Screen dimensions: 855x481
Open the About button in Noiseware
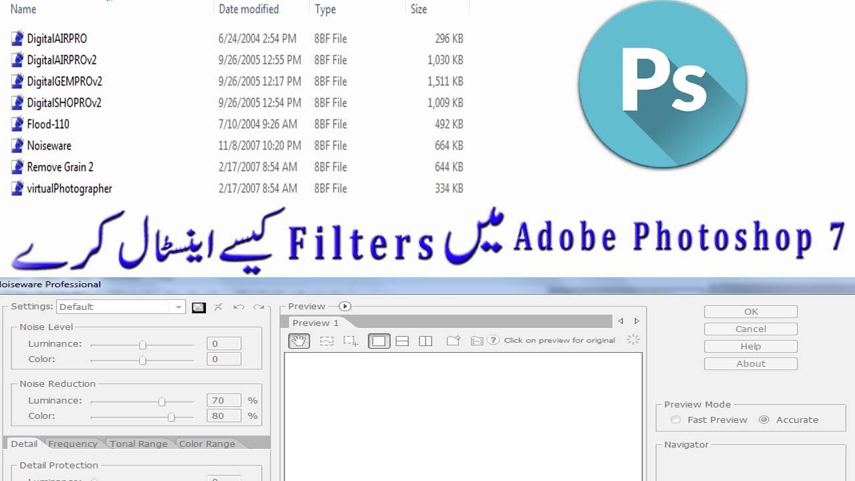(x=751, y=363)
